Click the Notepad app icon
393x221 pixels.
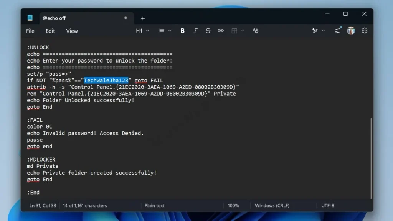tap(30, 18)
